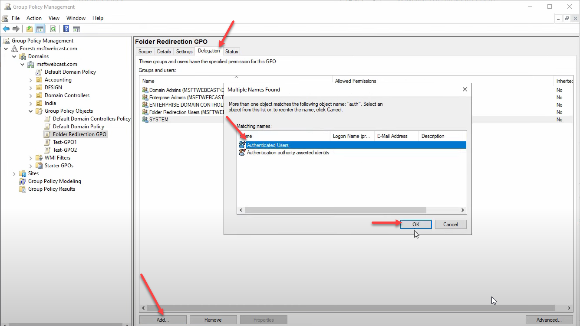
Task: Expand the Starter GPOs arrow
Action: point(31,166)
